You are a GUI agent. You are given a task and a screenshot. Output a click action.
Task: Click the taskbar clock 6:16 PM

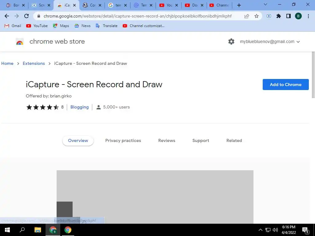[289, 227]
